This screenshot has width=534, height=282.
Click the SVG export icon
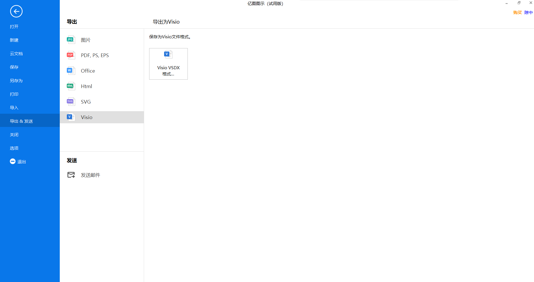pyautogui.click(x=71, y=102)
